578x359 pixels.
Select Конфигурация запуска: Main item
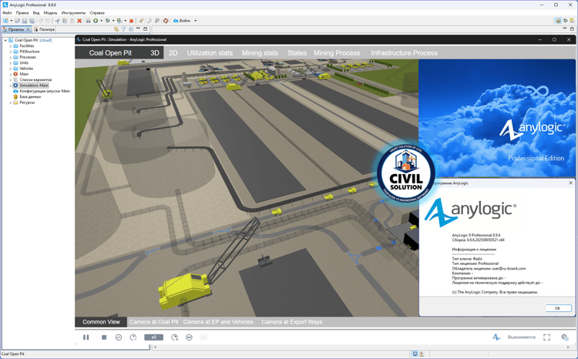point(45,91)
